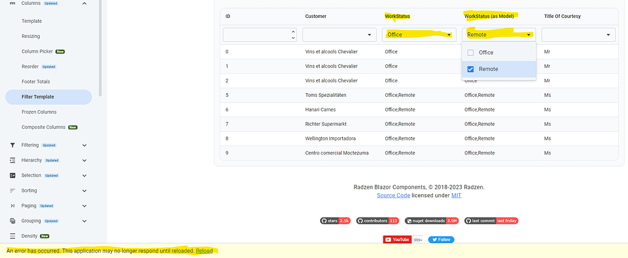
Task: Uncheck the Remote option checkbox
Action: click(470, 69)
